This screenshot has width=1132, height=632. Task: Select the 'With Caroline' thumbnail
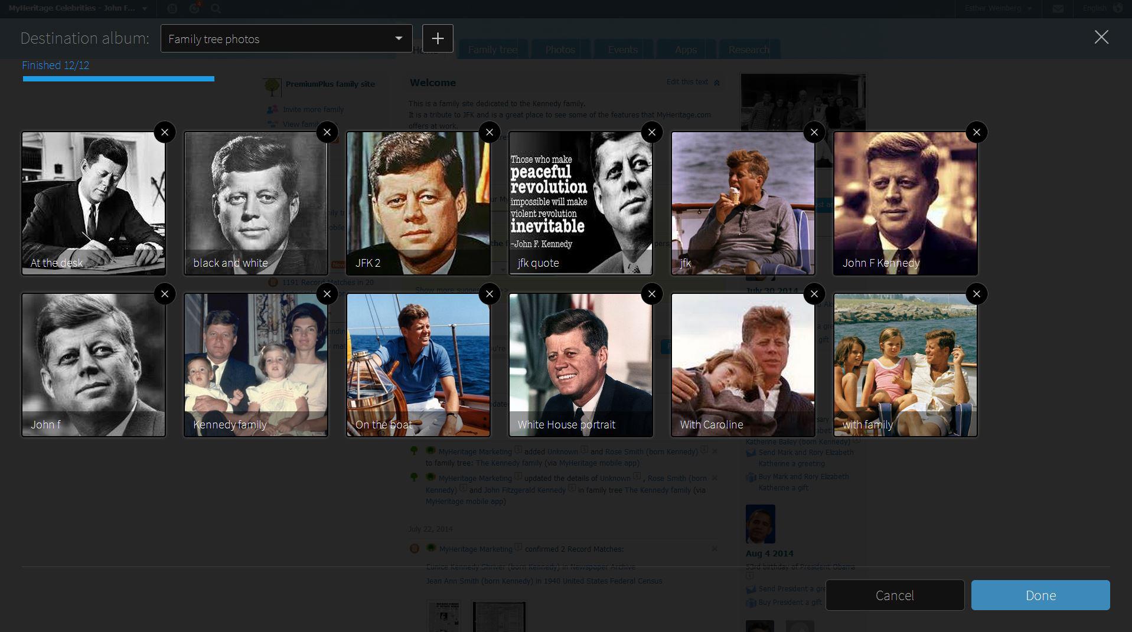[x=743, y=365]
